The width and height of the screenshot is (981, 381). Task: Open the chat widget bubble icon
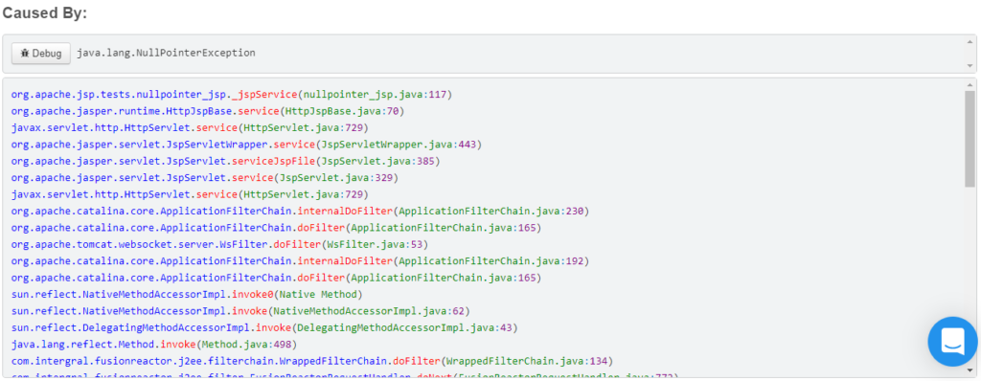pos(952,341)
